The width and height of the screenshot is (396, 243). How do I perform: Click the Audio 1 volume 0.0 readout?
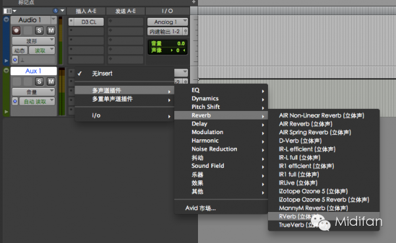click(x=181, y=44)
